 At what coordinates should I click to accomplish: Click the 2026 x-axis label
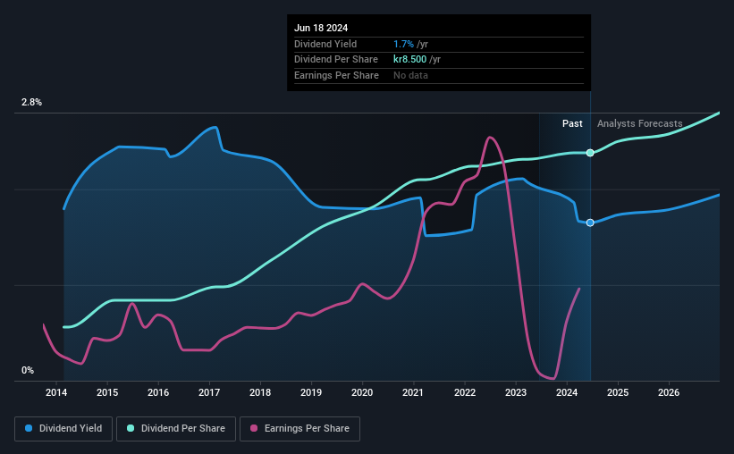point(669,392)
